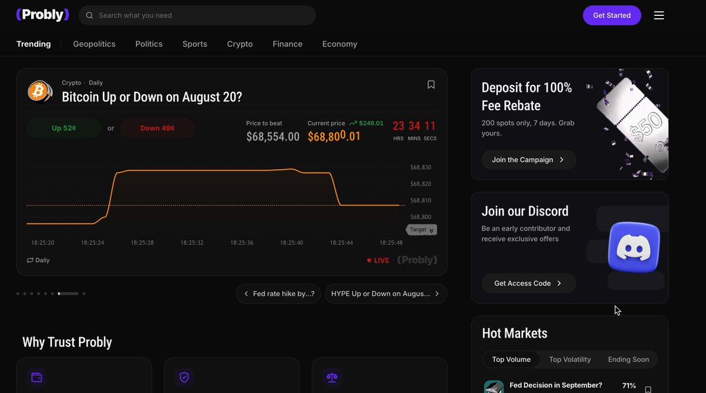Click the green trend arrow beside $246.01
The height and width of the screenshot is (393, 706).
(353, 124)
